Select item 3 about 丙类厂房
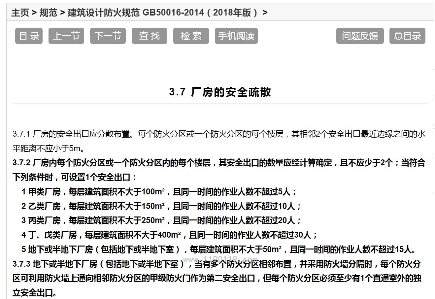The height and width of the screenshot is (299, 435). 161,220
